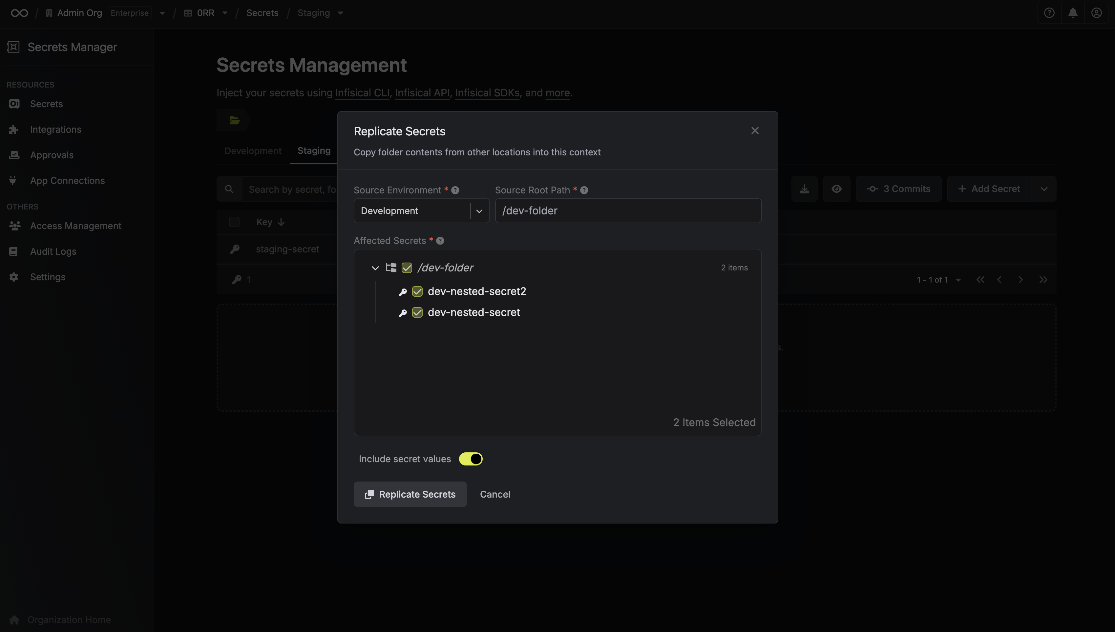1115x632 pixels.
Task: Expand the Add Secret options chevron
Action: pos(1044,189)
